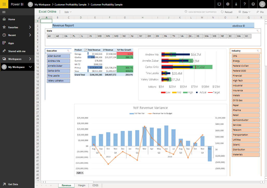Screen dimensions: 267x188
Task: Pin the report using the Pin icon
Action: click(259, 12)
